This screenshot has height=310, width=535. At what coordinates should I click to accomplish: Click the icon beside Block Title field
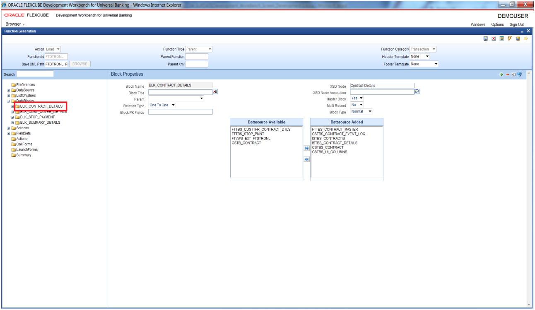pos(214,92)
